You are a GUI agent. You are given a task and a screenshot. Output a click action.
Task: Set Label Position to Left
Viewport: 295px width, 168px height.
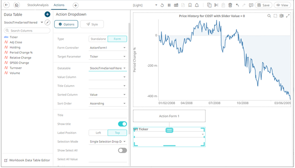click(98, 133)
